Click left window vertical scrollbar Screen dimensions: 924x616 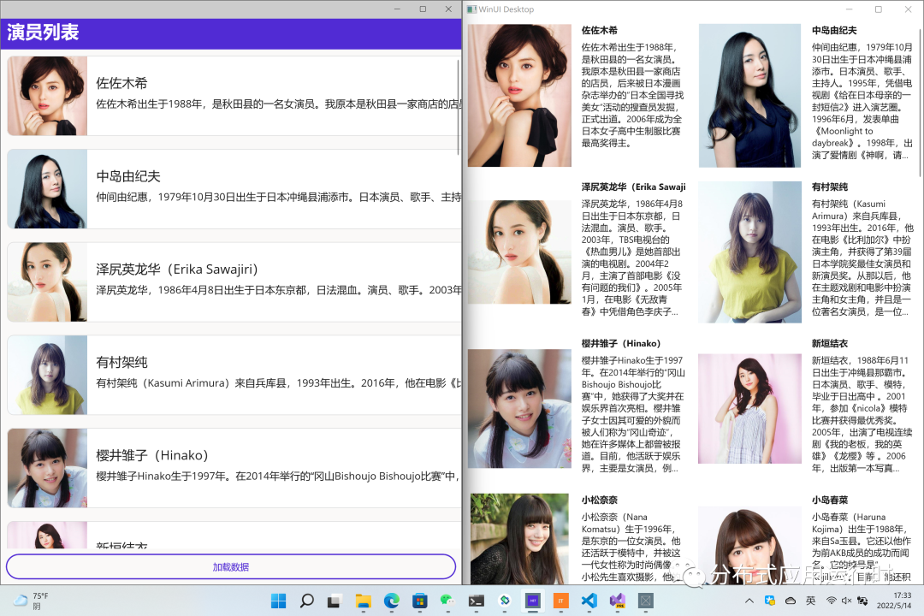click(x=458, y=106)
